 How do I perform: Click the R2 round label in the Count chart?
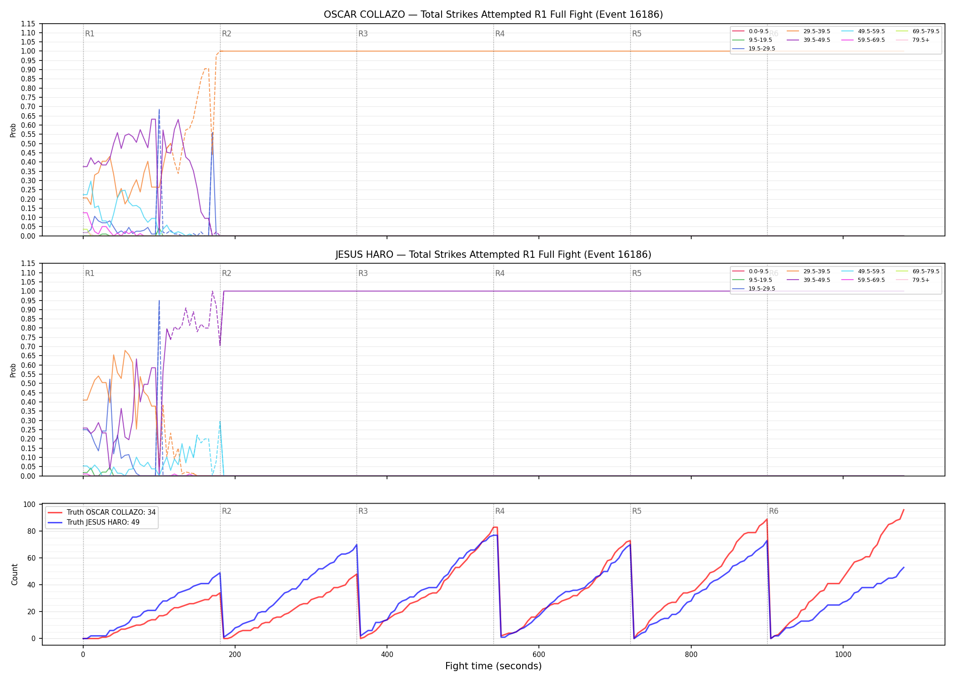[x=226, y=511]
